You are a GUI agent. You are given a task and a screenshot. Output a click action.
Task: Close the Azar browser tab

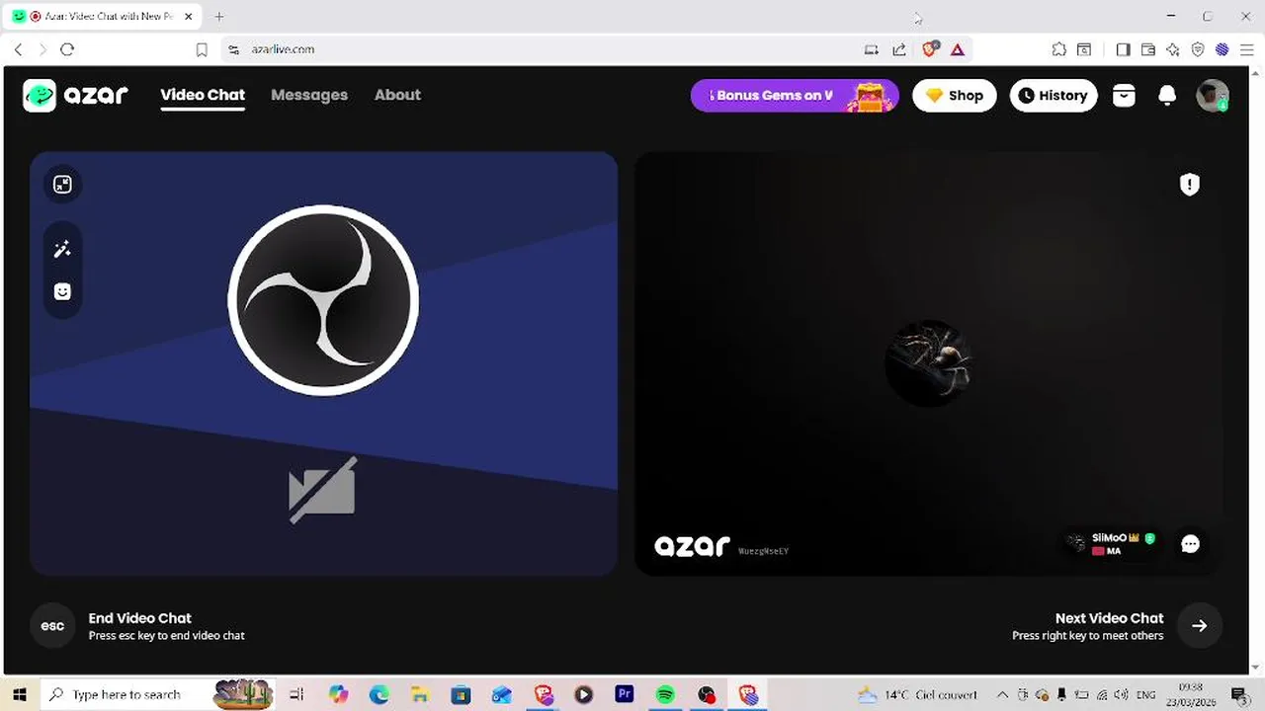coord(189,17)
